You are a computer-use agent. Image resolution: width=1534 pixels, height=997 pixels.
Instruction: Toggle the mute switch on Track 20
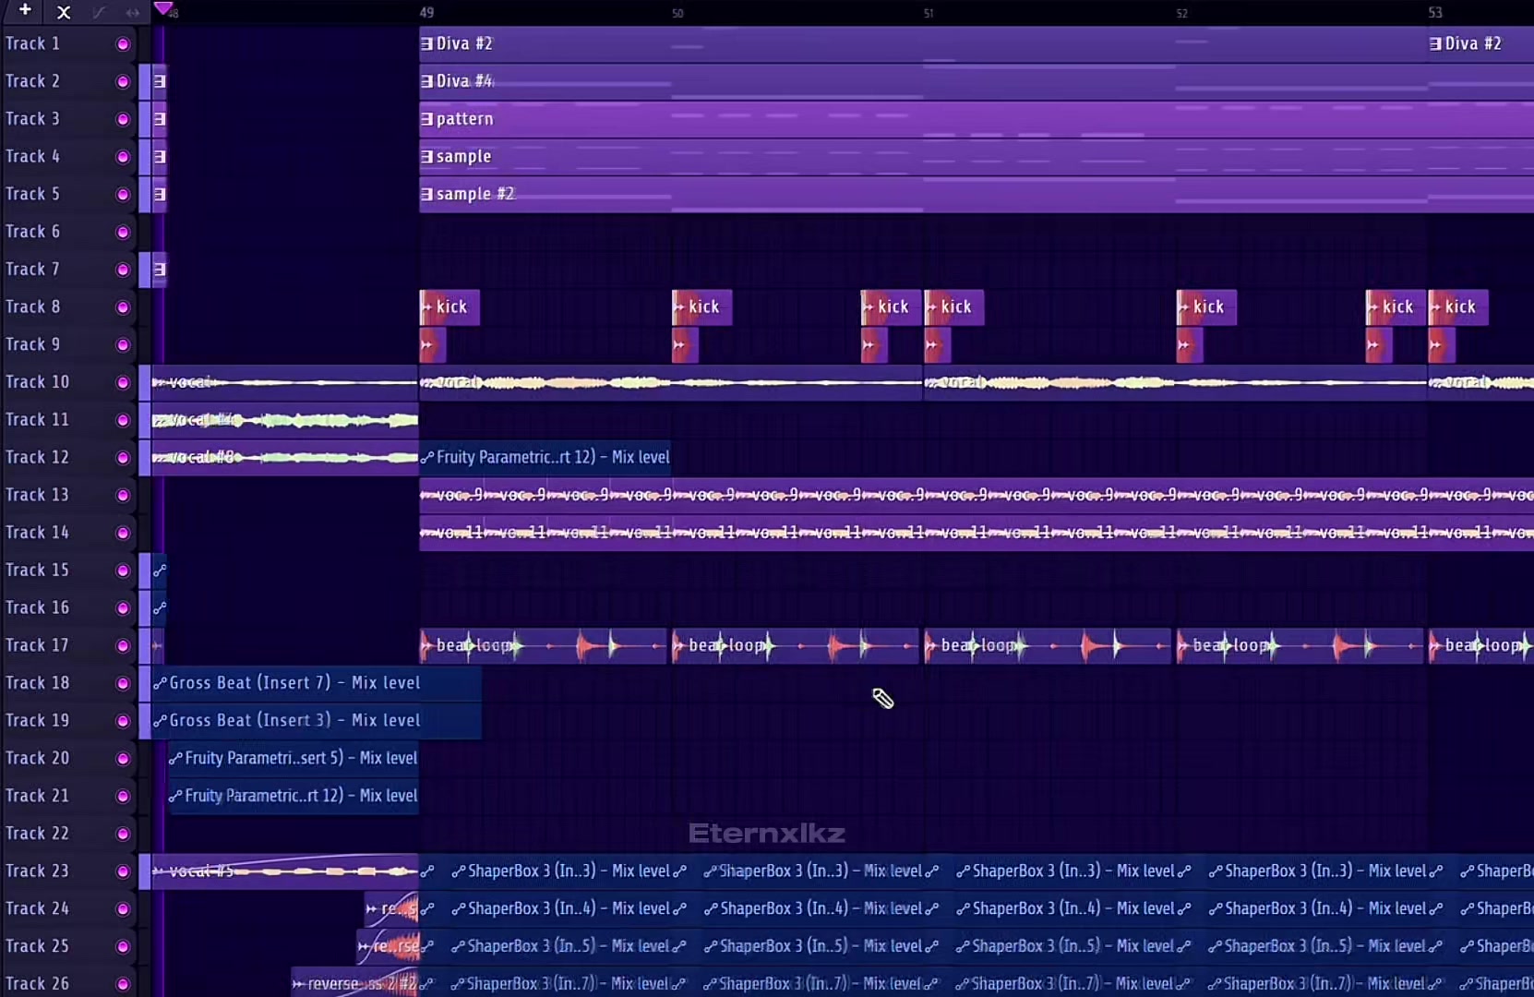pyautogui.click(x=123, y=759)
